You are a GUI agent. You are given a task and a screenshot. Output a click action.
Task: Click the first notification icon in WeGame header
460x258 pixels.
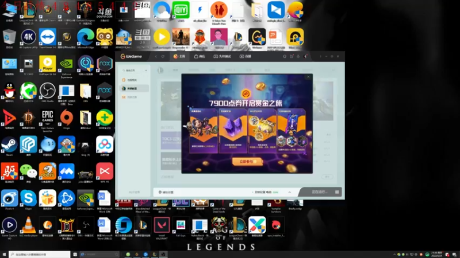point(284,56)
